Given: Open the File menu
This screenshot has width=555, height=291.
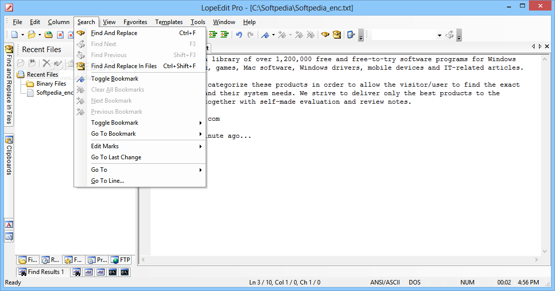Looking at the screenshot, I should pos(18,22).
